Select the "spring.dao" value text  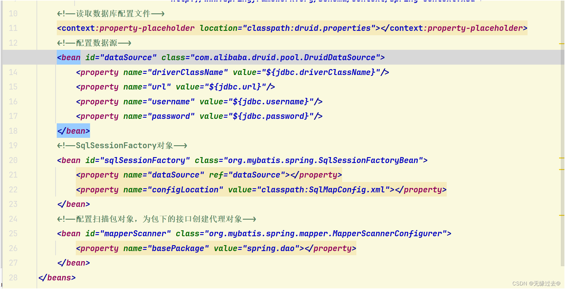(x=270, y=248)
